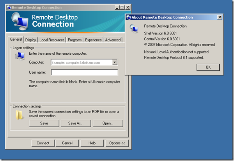This screenshot has width=234, height=161.
Task: Close the Remote Desktop Connection main window
Action: pyautogui.click(x=128, y=7)
